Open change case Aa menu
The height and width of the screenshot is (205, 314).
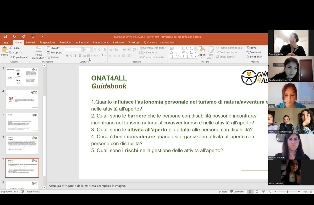[x=96, y=56]
